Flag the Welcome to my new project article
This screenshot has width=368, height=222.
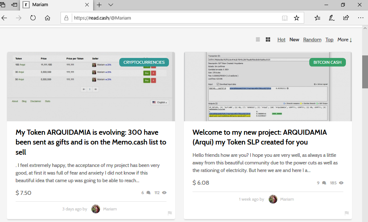point(347,213)
